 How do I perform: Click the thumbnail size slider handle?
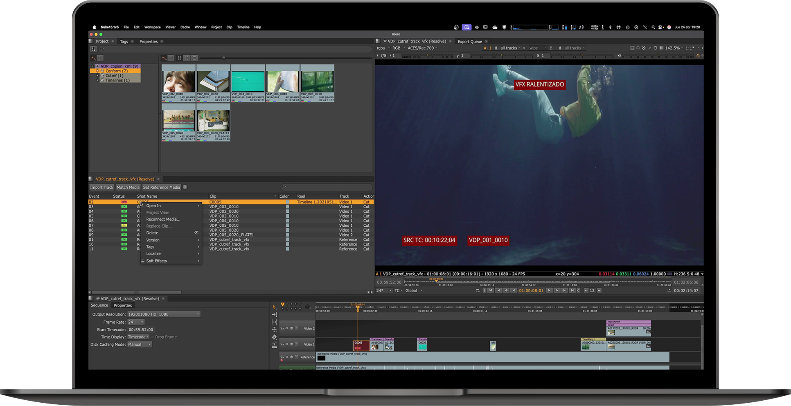[x=223, y=58]
